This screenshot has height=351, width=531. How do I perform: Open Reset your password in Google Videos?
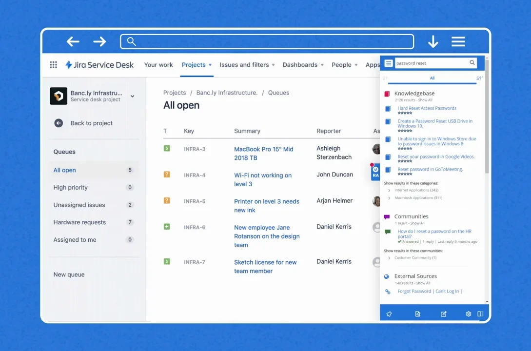click(436, 156)
